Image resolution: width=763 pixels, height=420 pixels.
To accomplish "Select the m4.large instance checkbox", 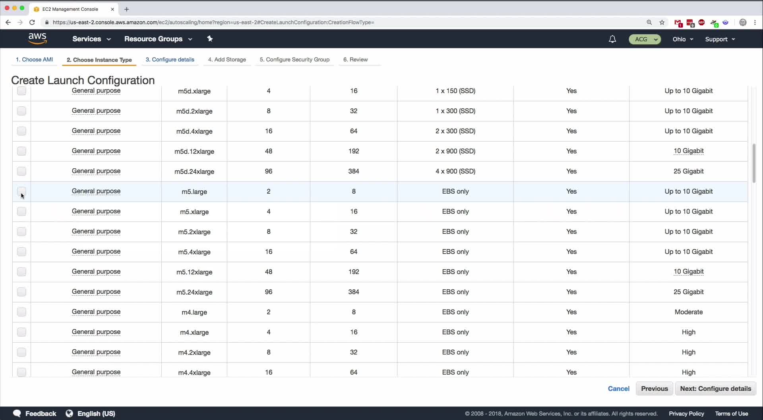I will (21, 312).
